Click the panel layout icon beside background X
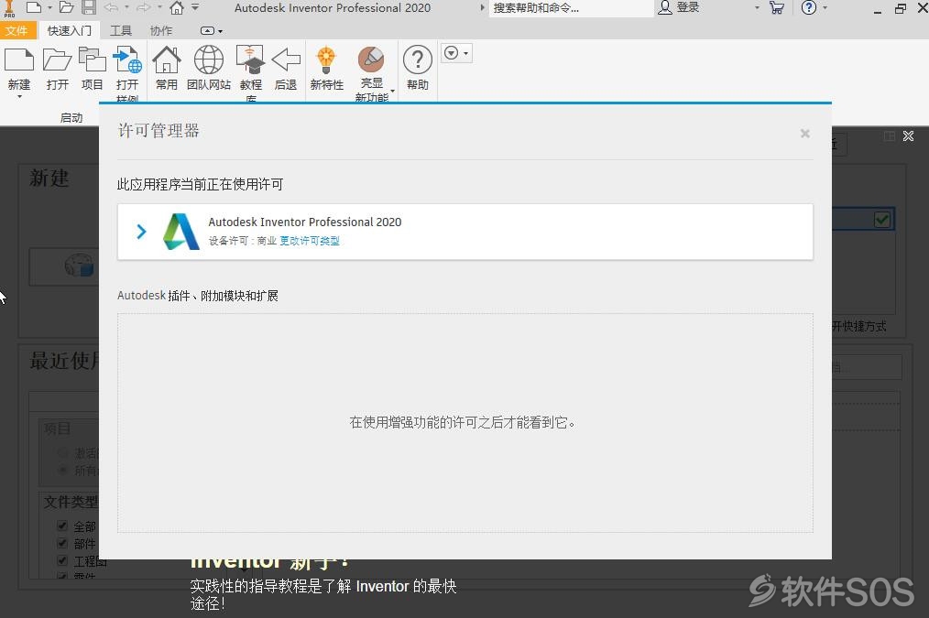This screenshot has height=618, width=929. (890, 136)
